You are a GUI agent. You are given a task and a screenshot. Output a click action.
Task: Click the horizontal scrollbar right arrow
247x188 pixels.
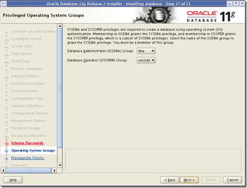[x=54, y=170]
